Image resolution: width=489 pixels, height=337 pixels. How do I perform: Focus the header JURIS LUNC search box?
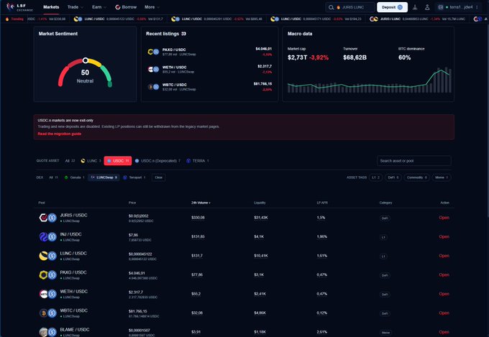(x=350, y=7)
